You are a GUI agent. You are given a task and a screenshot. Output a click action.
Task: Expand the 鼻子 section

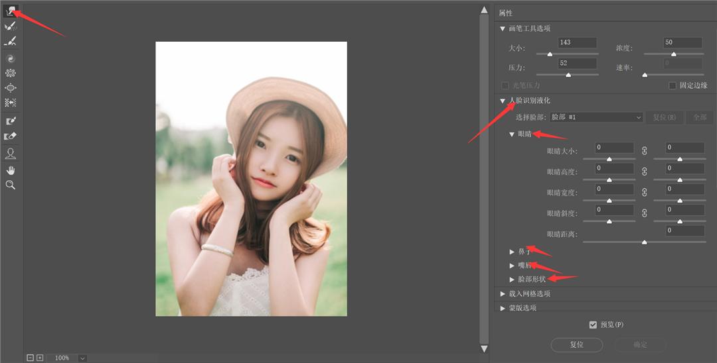(x=512, y=252)
